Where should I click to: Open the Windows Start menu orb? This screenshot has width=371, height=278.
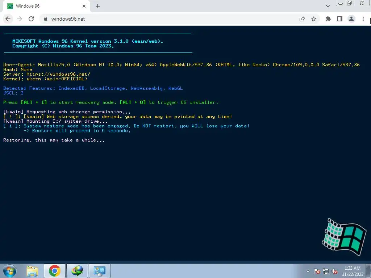click(10, 271)
